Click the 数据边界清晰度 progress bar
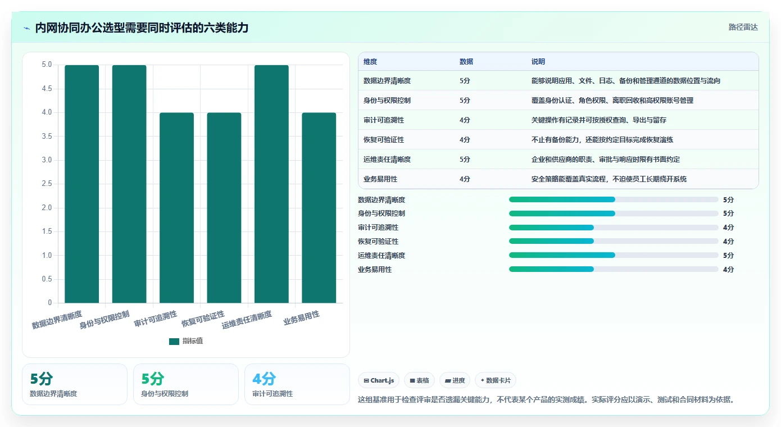This screenshot has width=781, height=427. click(614, 199)
